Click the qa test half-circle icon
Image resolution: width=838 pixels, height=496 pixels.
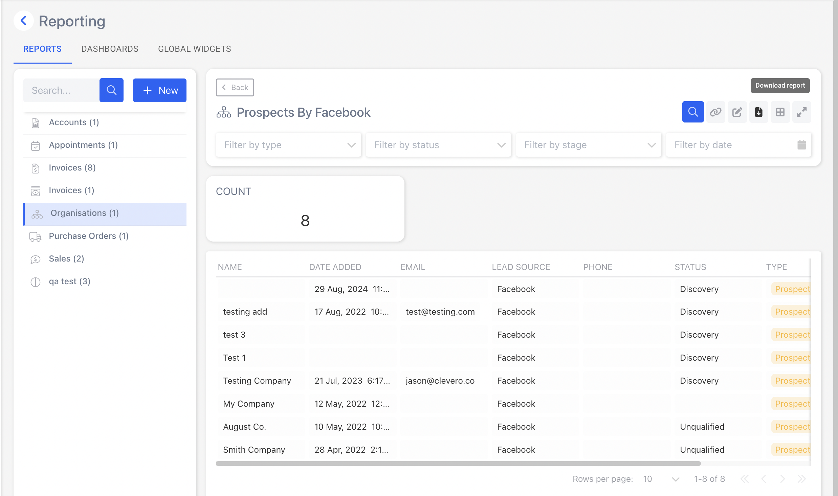pyautogui.click(x=36, y=282)
